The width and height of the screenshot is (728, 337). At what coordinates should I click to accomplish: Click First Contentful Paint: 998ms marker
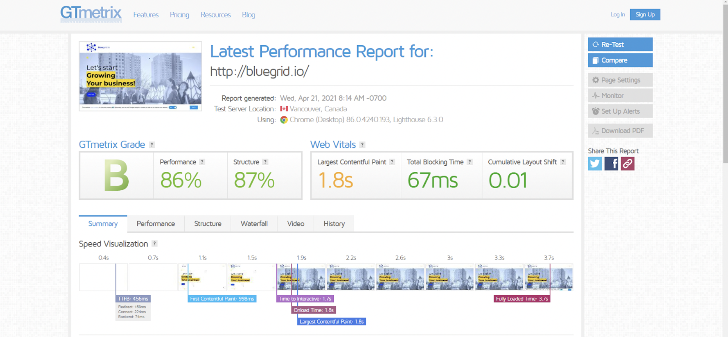(222, 299)
